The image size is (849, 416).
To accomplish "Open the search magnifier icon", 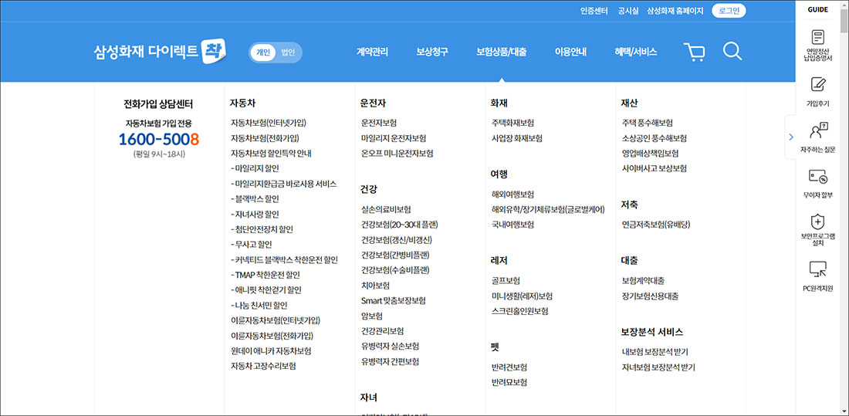I will (x=732, y=52).
